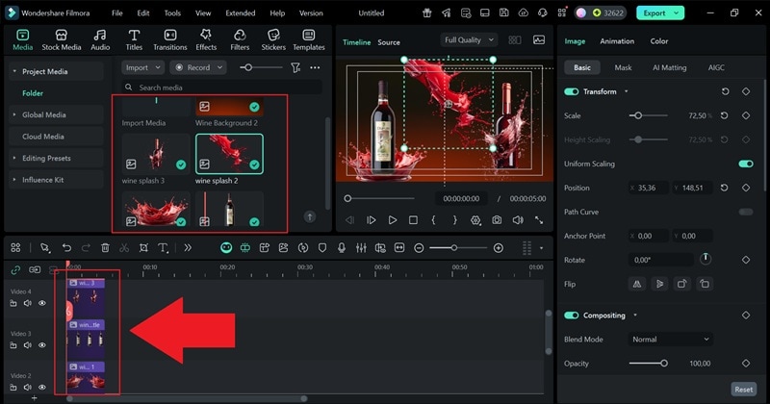Image resolution: width=770 pixels, height=404 pixels.
Task: Select the Text tool in timeline toolbar
Action: pos(164,248)
